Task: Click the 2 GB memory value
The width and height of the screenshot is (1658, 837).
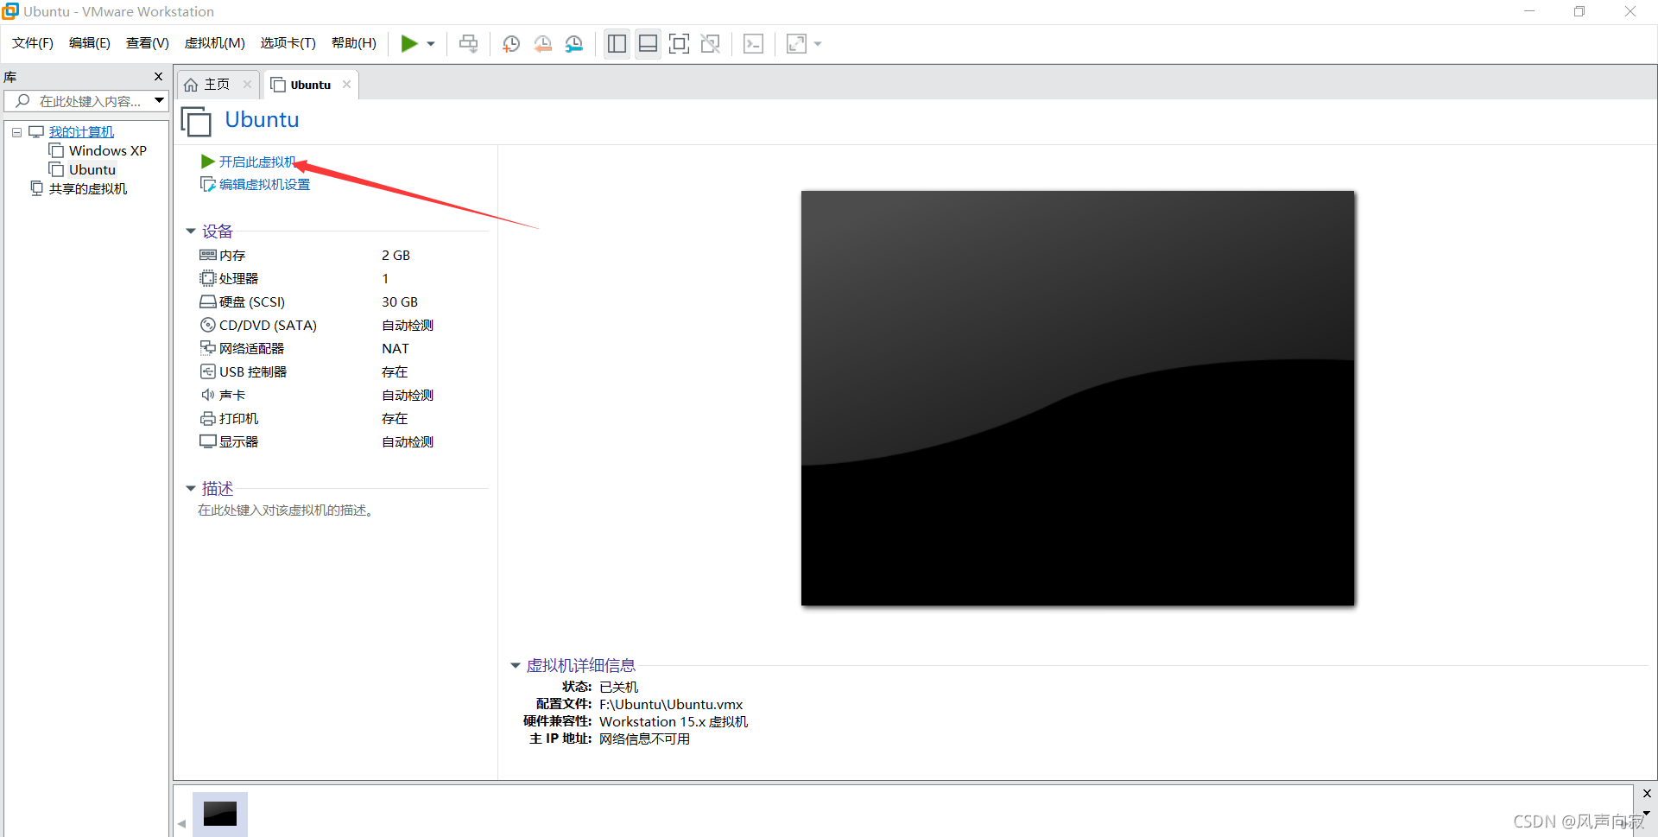Action: click(x=396, y=255)
